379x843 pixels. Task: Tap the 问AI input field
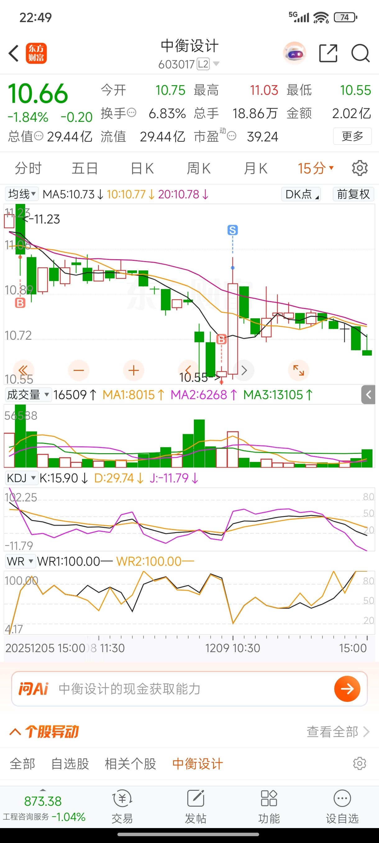coord(189,689)
